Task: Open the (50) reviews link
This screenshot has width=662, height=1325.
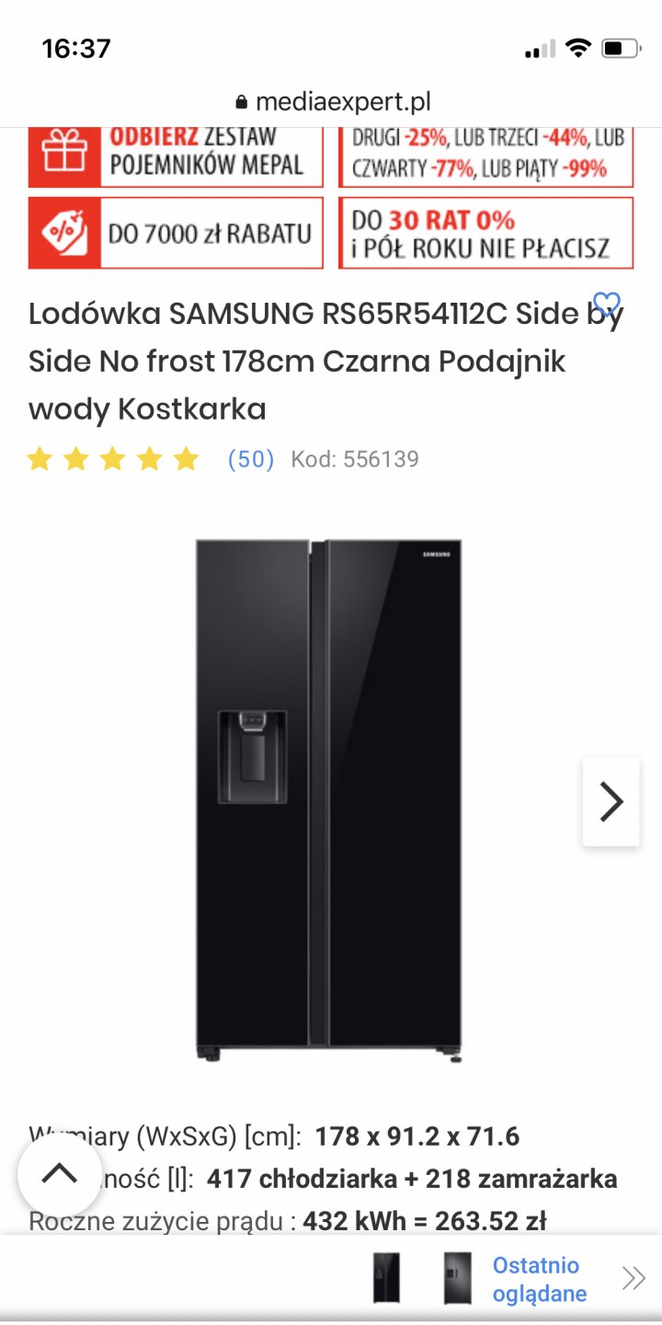Action: point(250,459)
